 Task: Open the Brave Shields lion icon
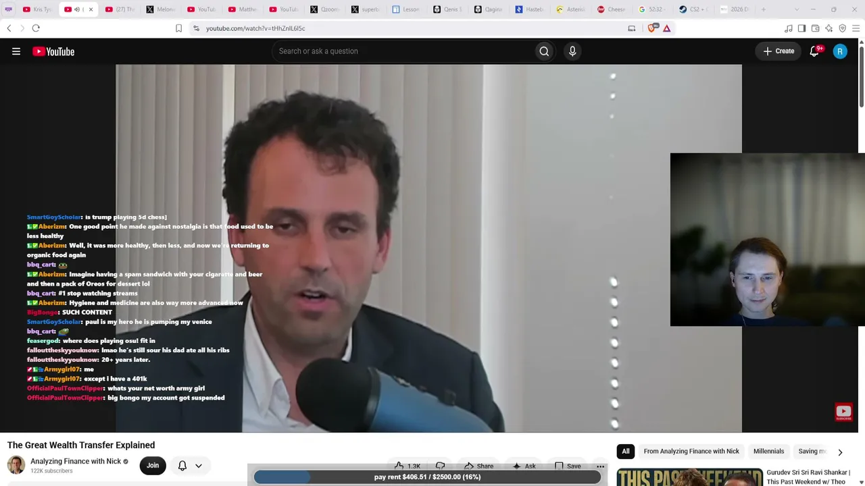coord(652,28)
